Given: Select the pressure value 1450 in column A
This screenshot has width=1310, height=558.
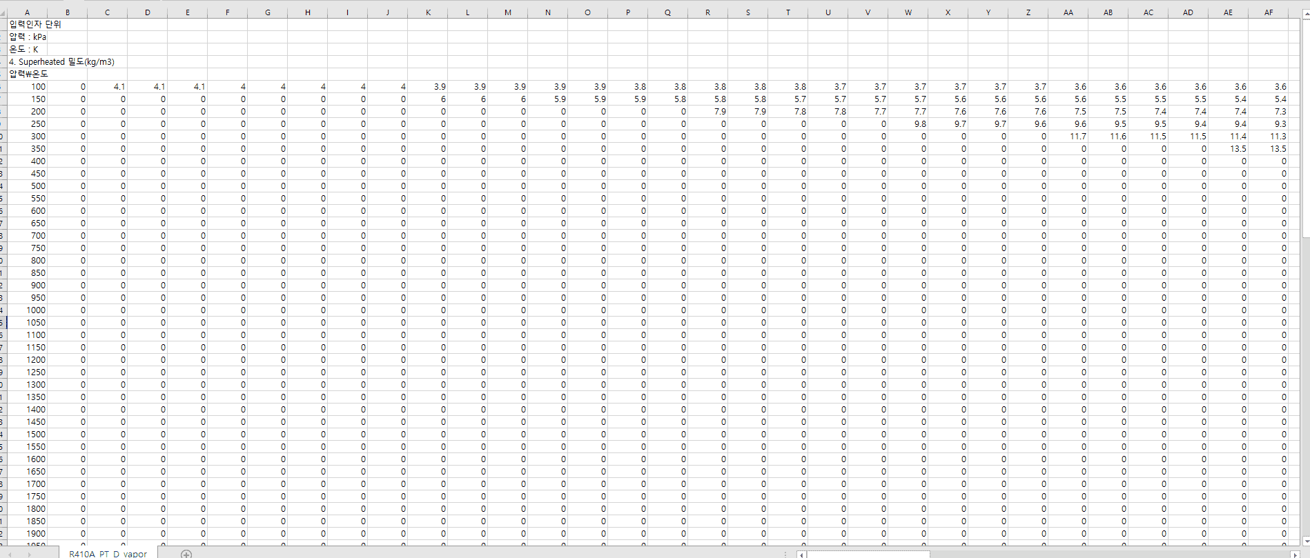Looking at the screenshot, I should click(27, 421).
